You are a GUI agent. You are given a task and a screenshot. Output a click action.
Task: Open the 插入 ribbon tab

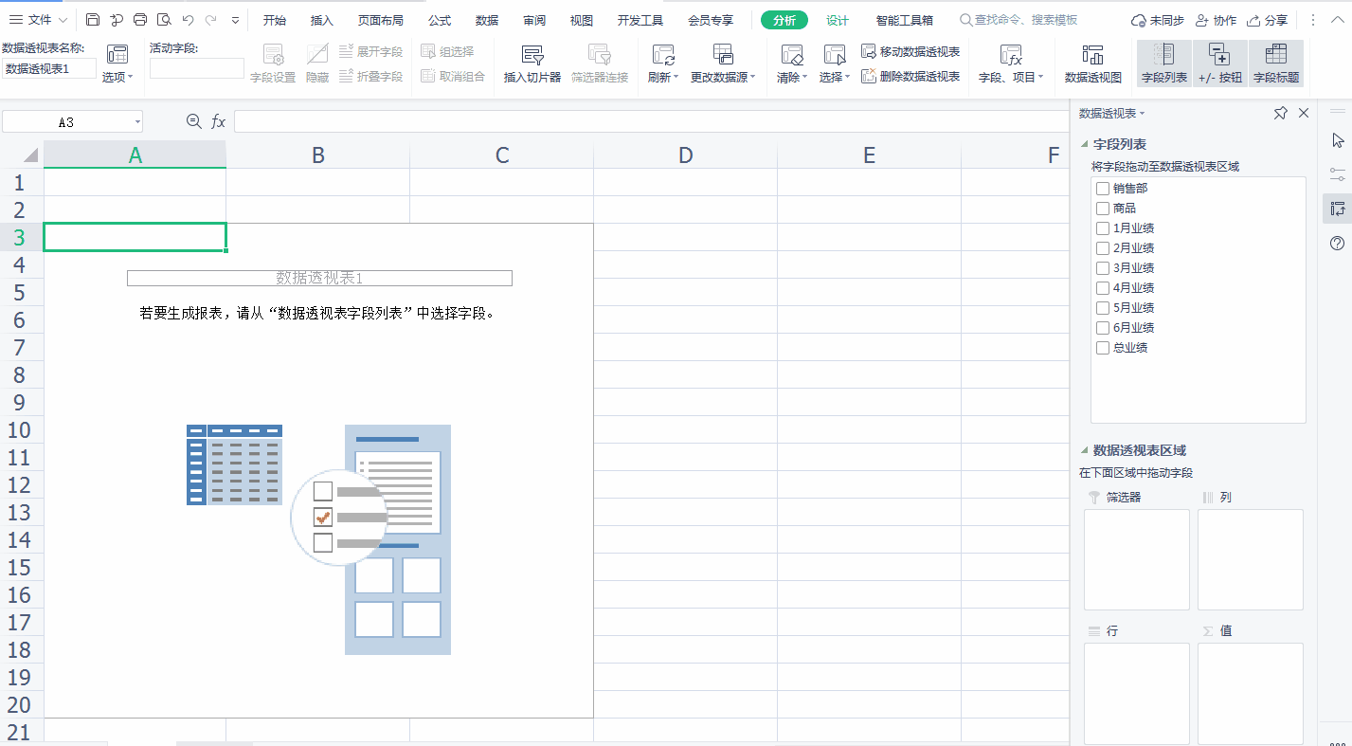click(x=322, y=20)
